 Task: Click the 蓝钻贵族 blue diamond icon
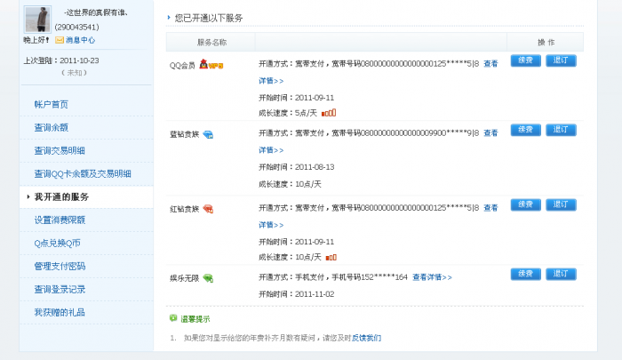tap(208, 134)
